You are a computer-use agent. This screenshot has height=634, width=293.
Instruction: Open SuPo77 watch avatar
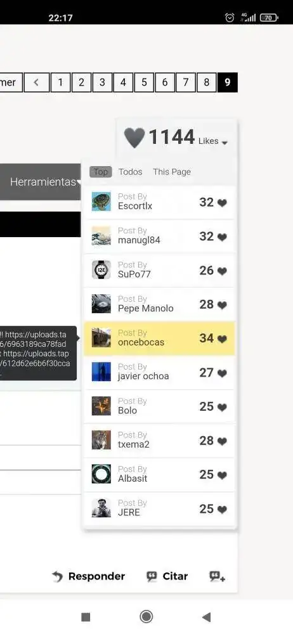click(x=101, y=269)
